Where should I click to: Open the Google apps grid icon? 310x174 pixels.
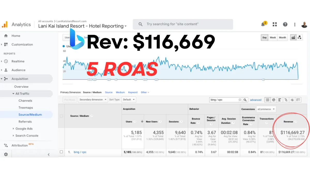click(275, 24)
